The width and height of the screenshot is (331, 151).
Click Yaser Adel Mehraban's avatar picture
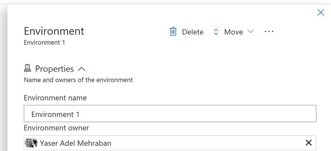[31, 143]
